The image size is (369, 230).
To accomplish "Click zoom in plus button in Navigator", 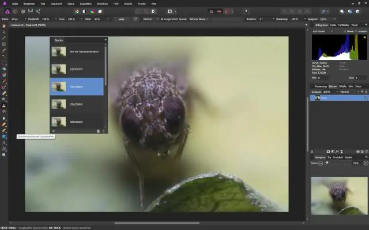I will point(366,163).
